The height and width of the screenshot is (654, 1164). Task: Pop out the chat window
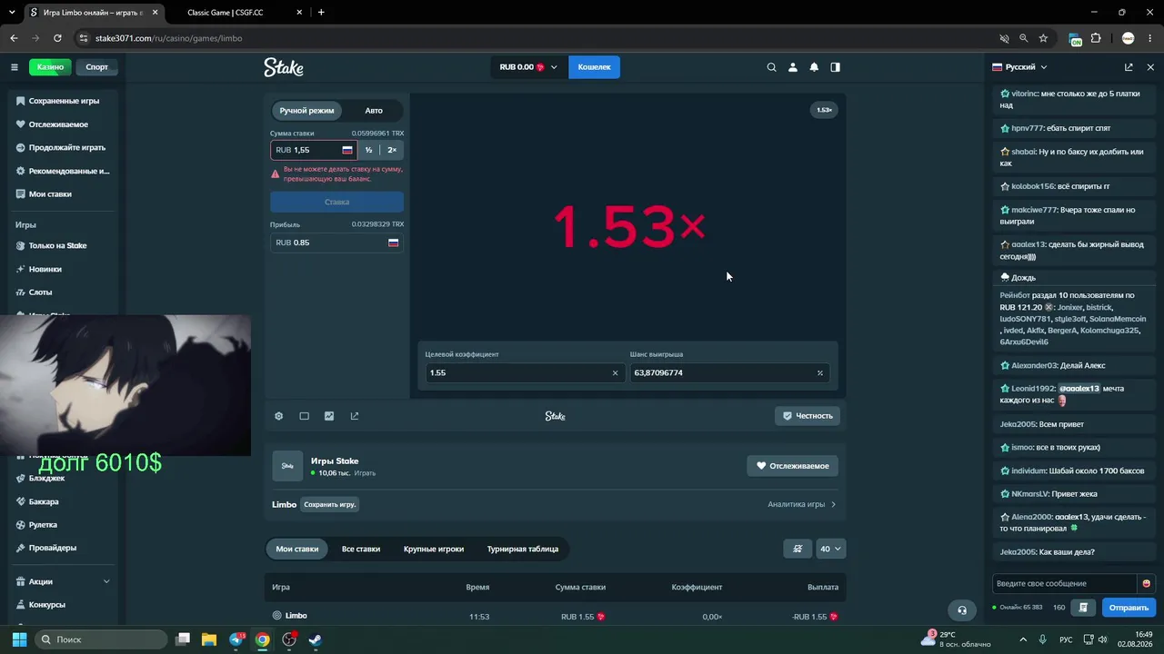(1129, 67)
